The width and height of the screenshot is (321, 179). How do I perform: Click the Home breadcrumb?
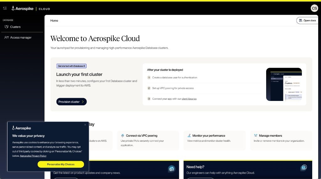54,21
